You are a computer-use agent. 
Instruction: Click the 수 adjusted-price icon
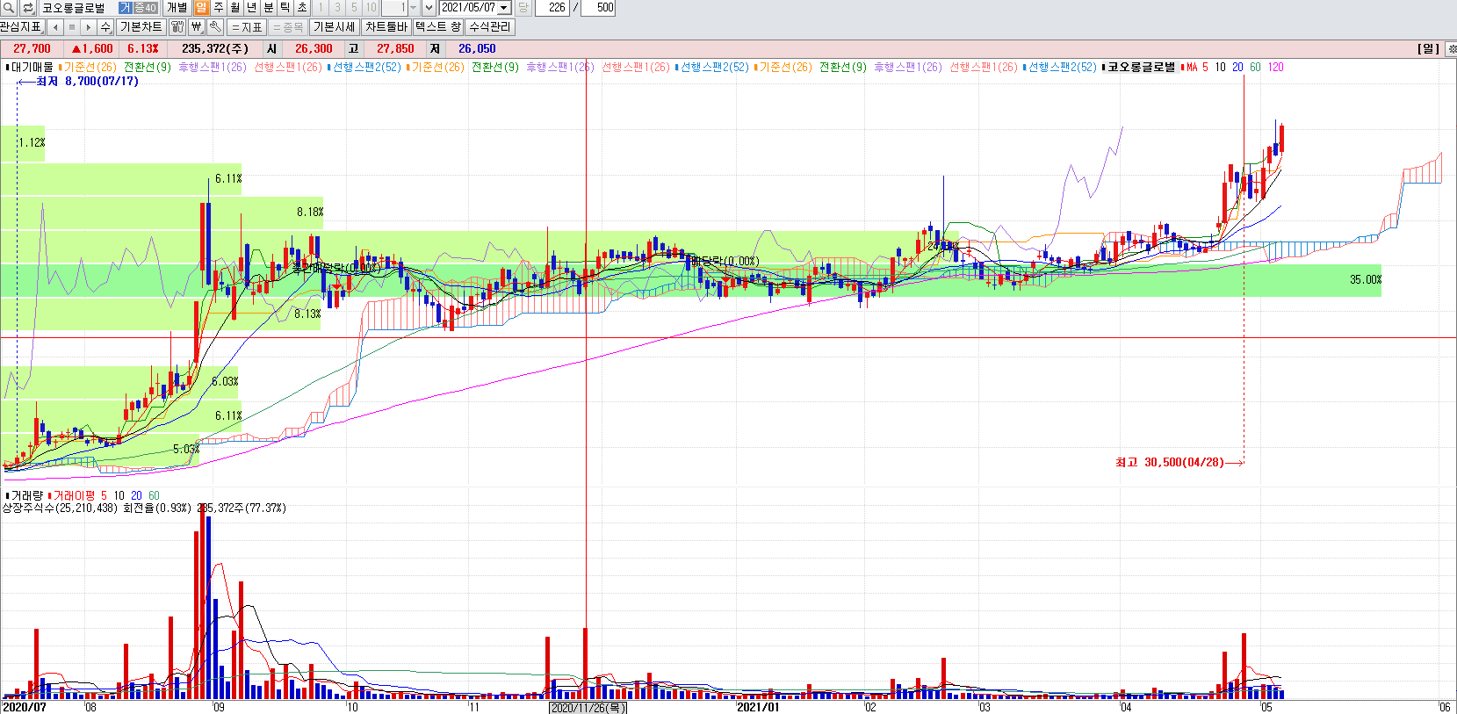(x=105, y=27)
